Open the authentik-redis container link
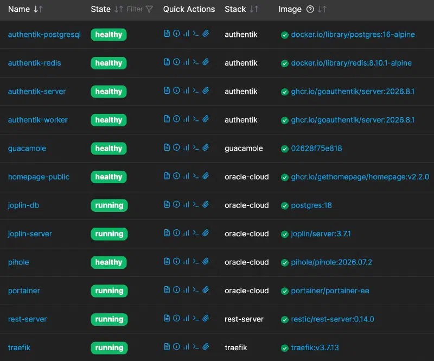The image size is (434, 361). tap(34, 63)
